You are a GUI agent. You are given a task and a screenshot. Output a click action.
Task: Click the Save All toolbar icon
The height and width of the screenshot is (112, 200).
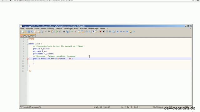tap(32, 32)
